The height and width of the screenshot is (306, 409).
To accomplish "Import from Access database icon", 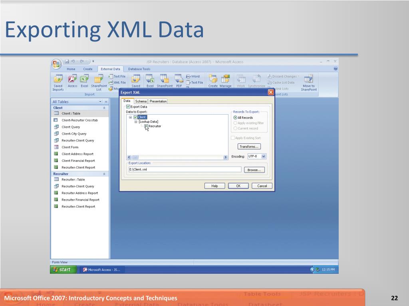I will pos(73,81).
